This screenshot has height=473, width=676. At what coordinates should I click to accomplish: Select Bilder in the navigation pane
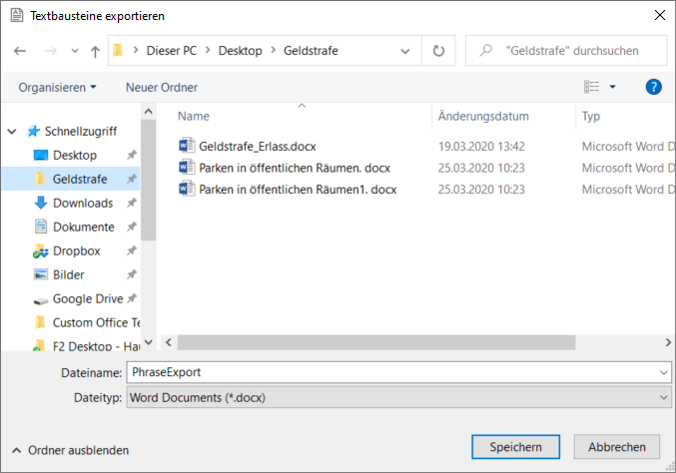[68, 274]
